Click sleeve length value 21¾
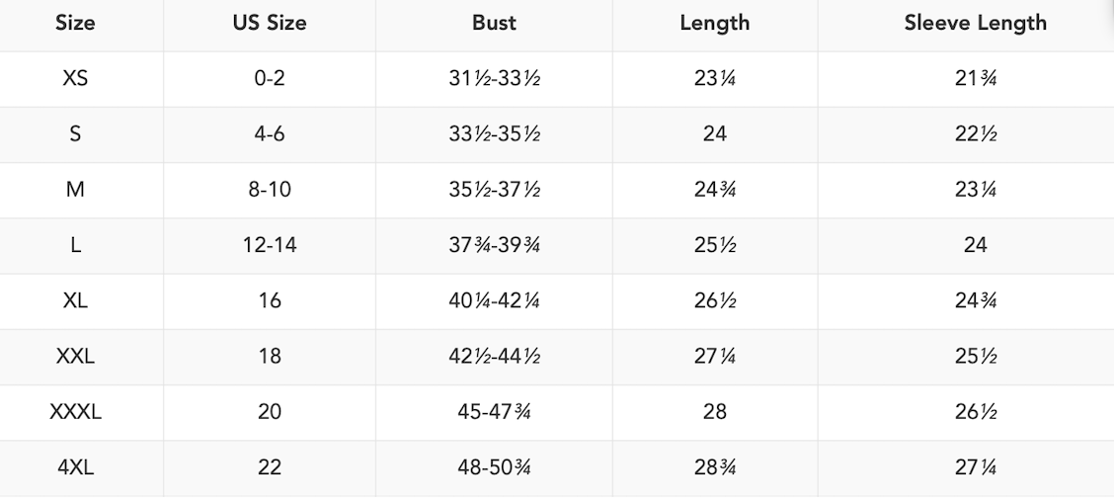1114x504 pixels. point(975,78)
